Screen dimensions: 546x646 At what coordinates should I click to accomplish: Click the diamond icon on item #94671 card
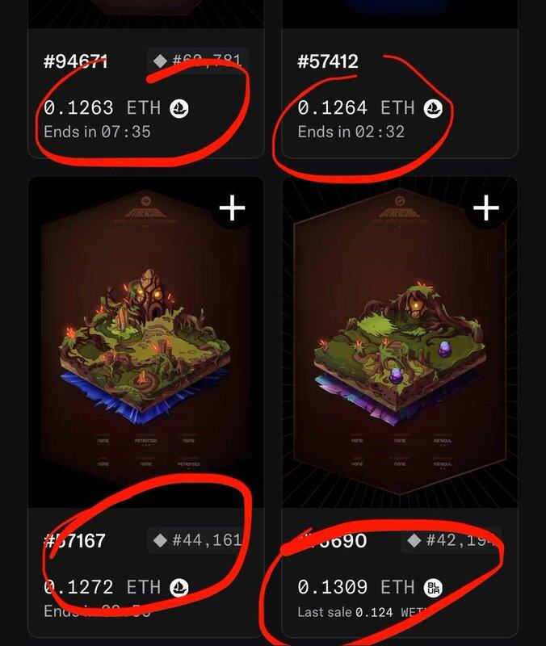pos(160,61)
